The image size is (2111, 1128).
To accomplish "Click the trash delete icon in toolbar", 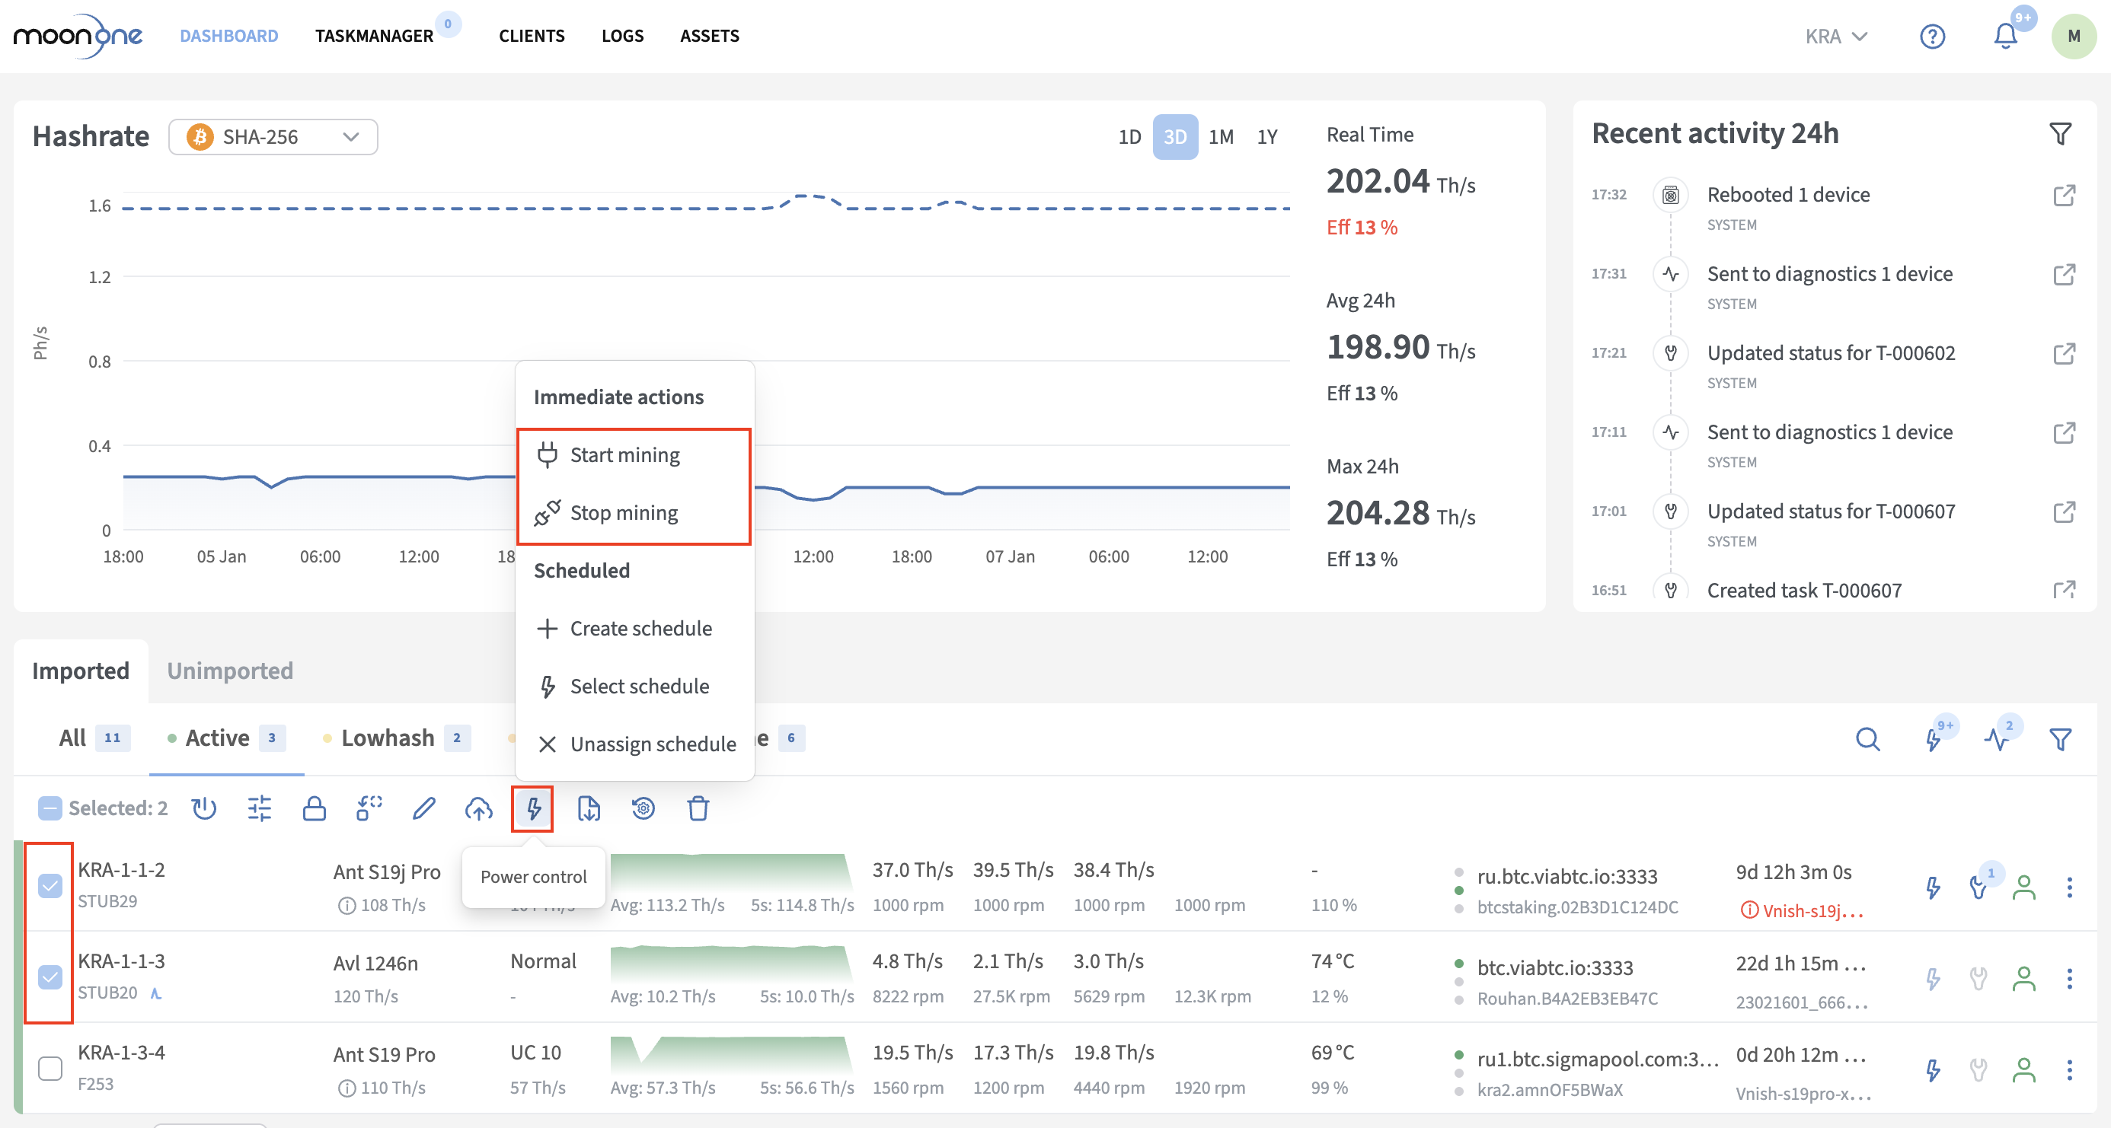I will (698, 808).
